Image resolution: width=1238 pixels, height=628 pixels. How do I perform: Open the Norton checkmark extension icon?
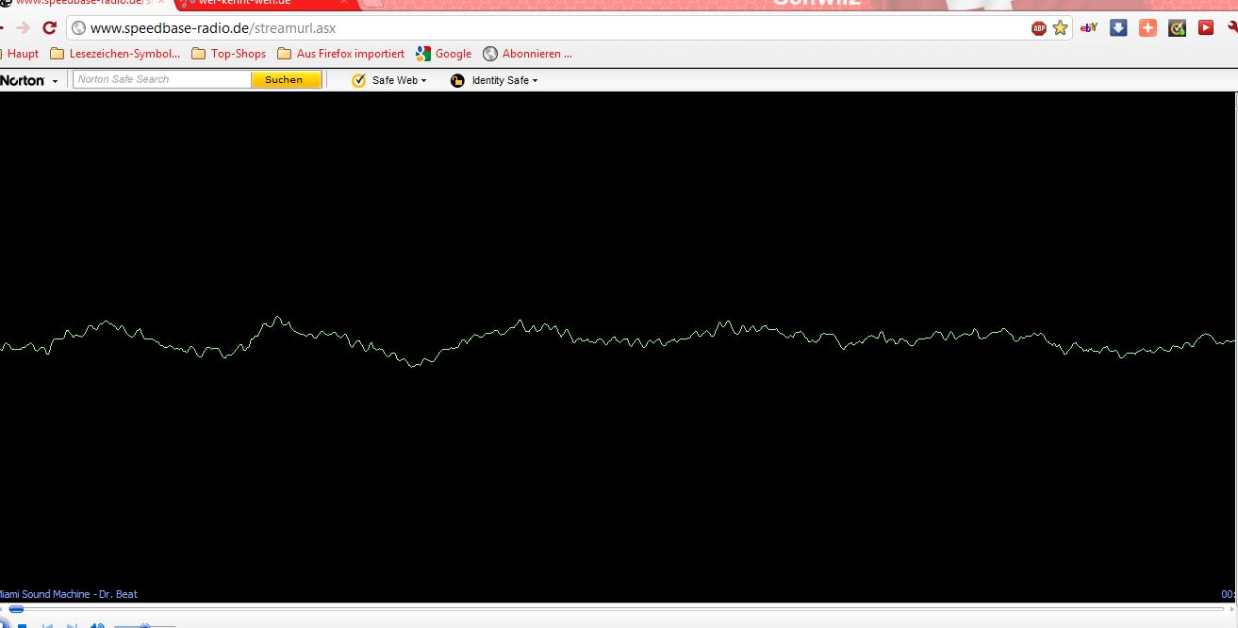(x=1177, y=28)
